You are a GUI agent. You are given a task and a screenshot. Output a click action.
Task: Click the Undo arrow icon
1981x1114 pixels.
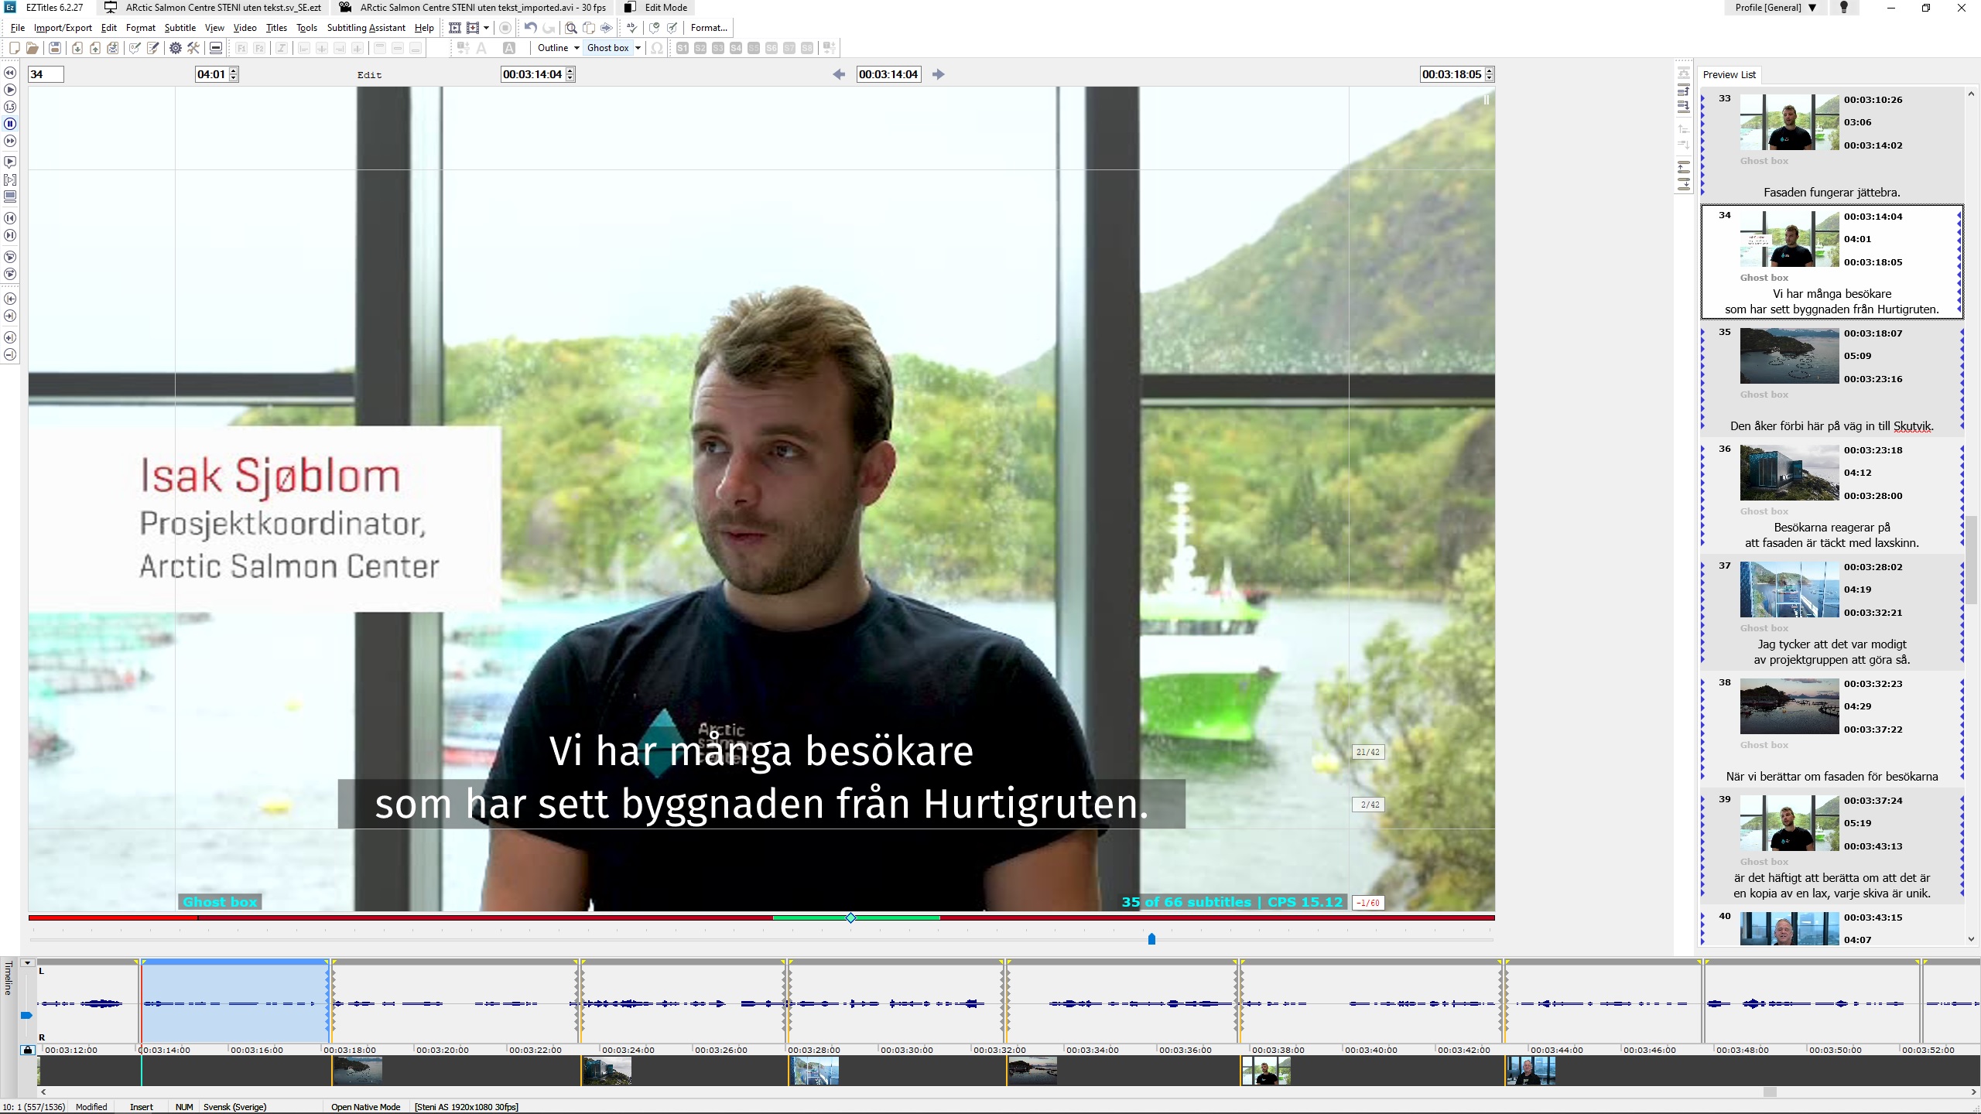(x=530, y=28)
